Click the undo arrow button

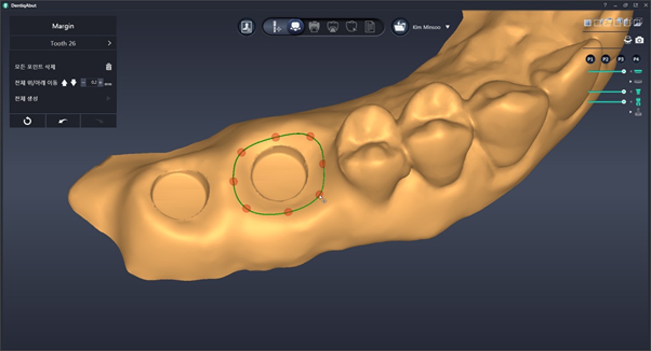63,120
